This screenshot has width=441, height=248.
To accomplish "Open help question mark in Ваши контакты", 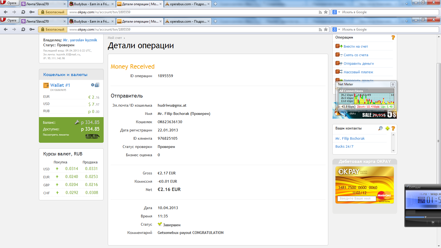I will pyautogui.click(x=393, y=128).
